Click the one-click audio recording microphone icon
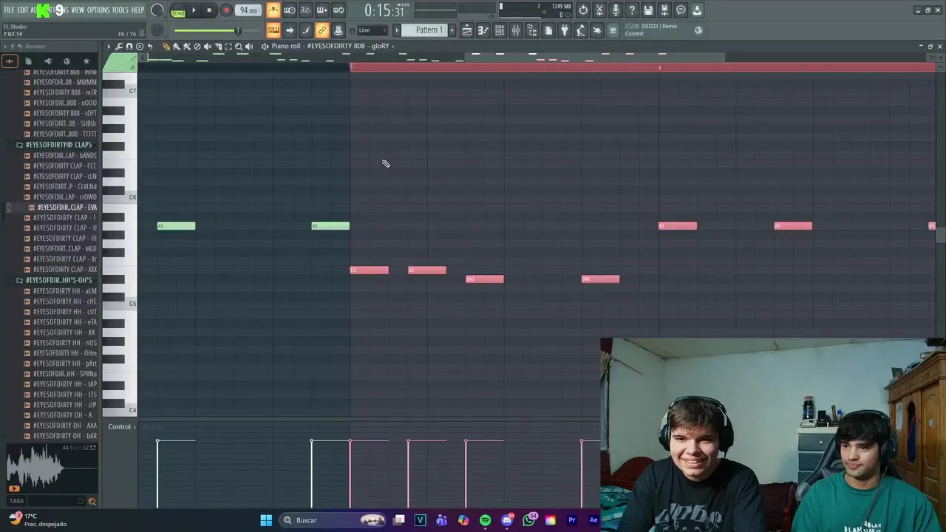Viewport: 946px width, 532px height. 616,10
